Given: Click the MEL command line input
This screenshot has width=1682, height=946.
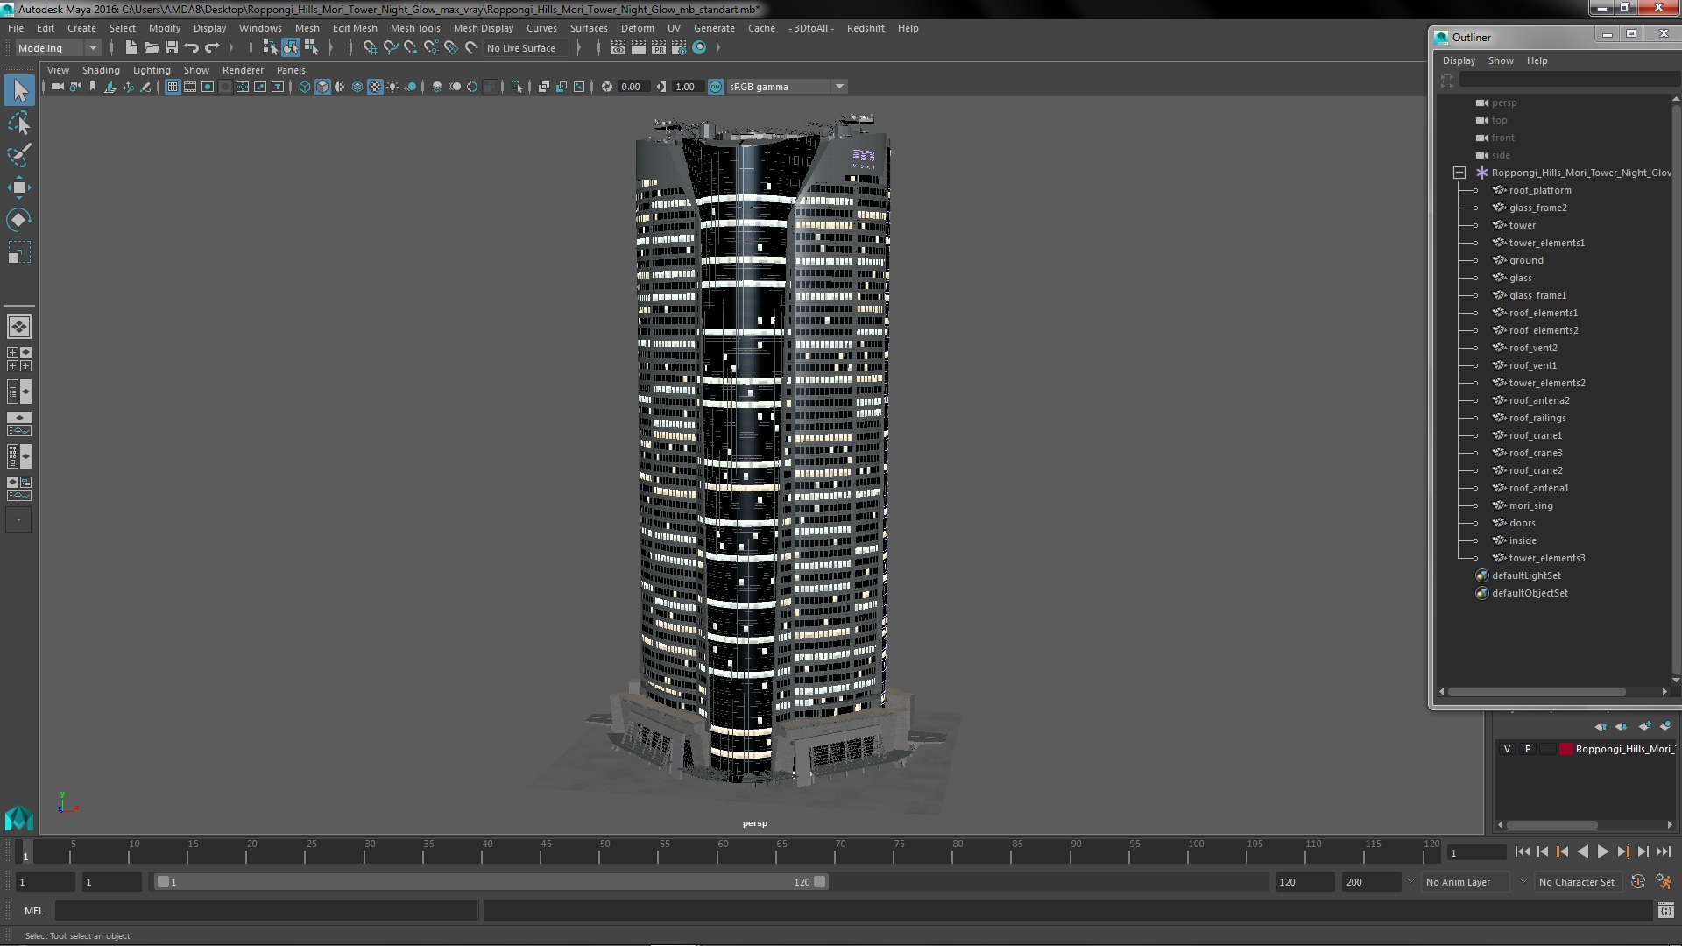Looking at the screenshot, I should click(x=266, y=911).
